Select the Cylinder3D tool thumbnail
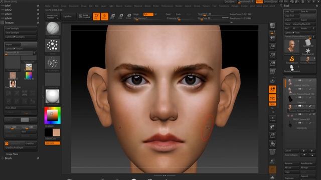This screenshot has width=321, height=180. (308, 43)
